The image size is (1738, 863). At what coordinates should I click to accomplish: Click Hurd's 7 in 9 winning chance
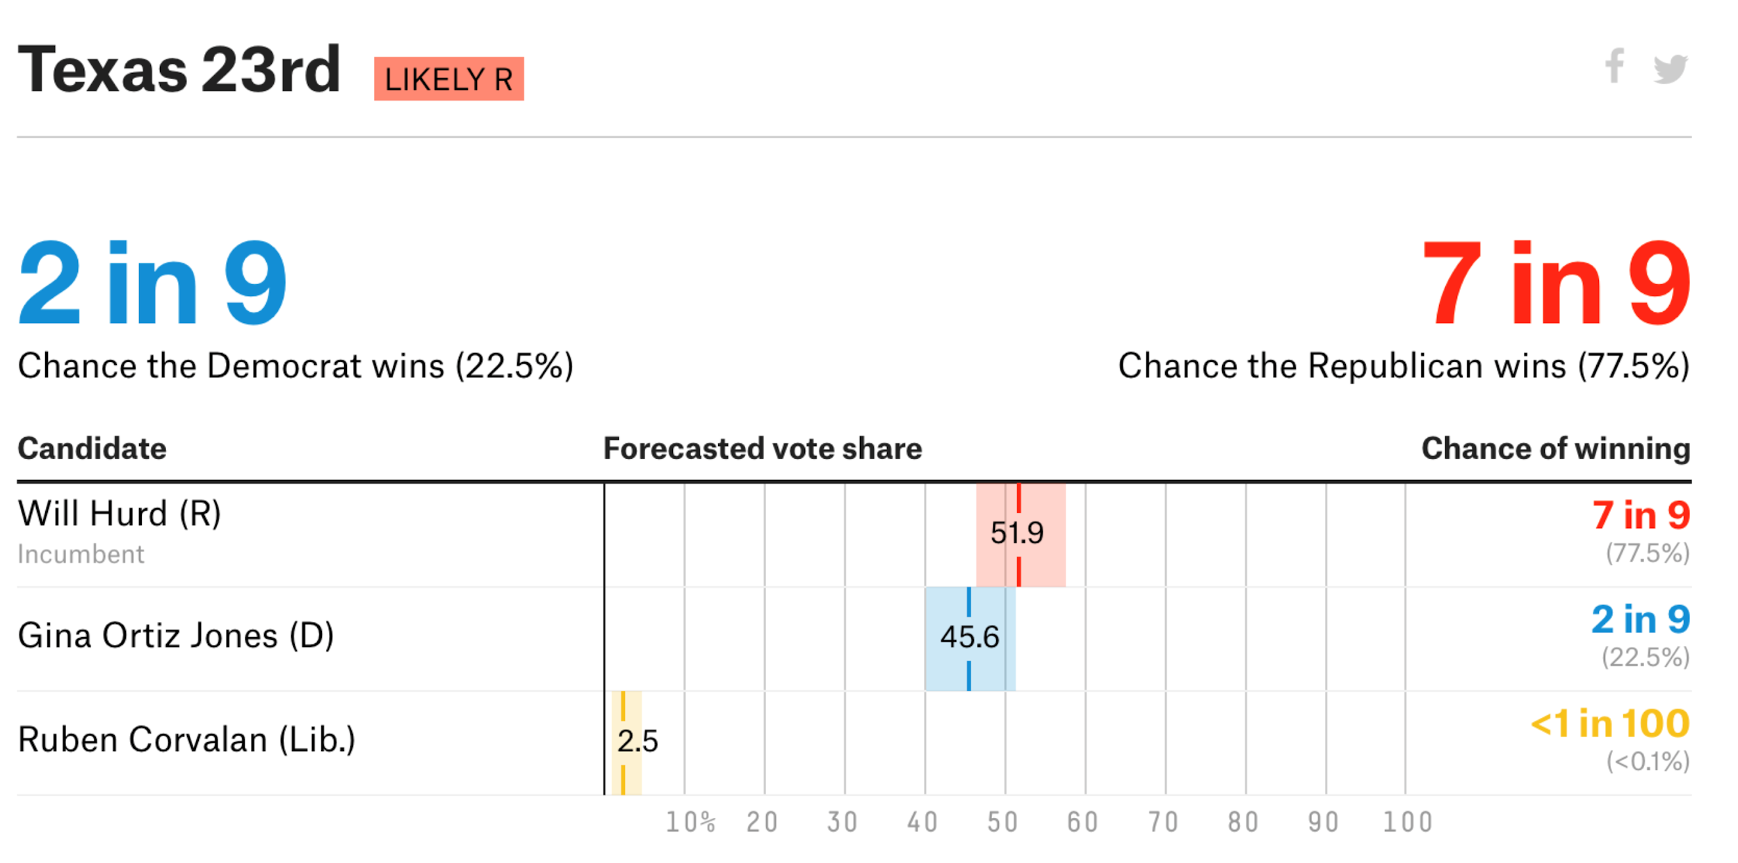point(1642,516)
